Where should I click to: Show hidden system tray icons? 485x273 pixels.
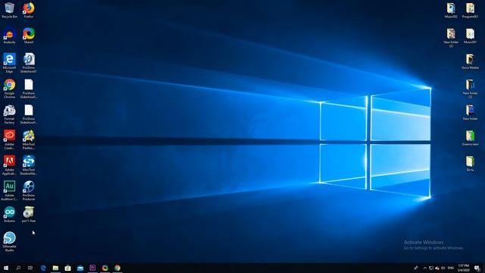point(425,268)
